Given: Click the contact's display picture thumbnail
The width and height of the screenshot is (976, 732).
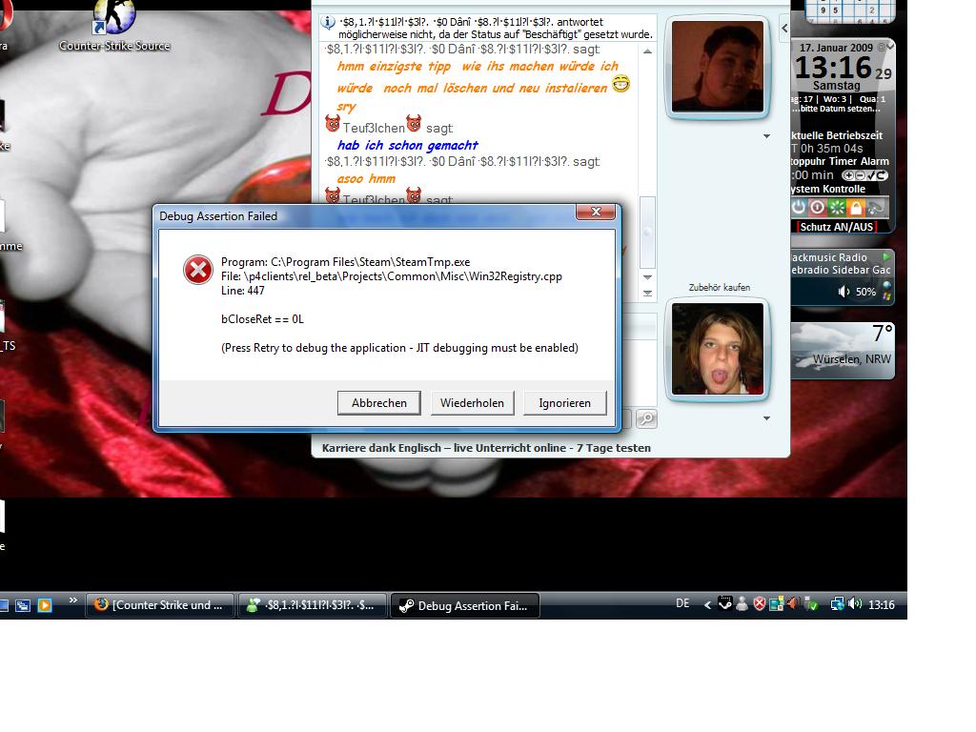Looking at the screenshot, I should (x=717, y=67).
